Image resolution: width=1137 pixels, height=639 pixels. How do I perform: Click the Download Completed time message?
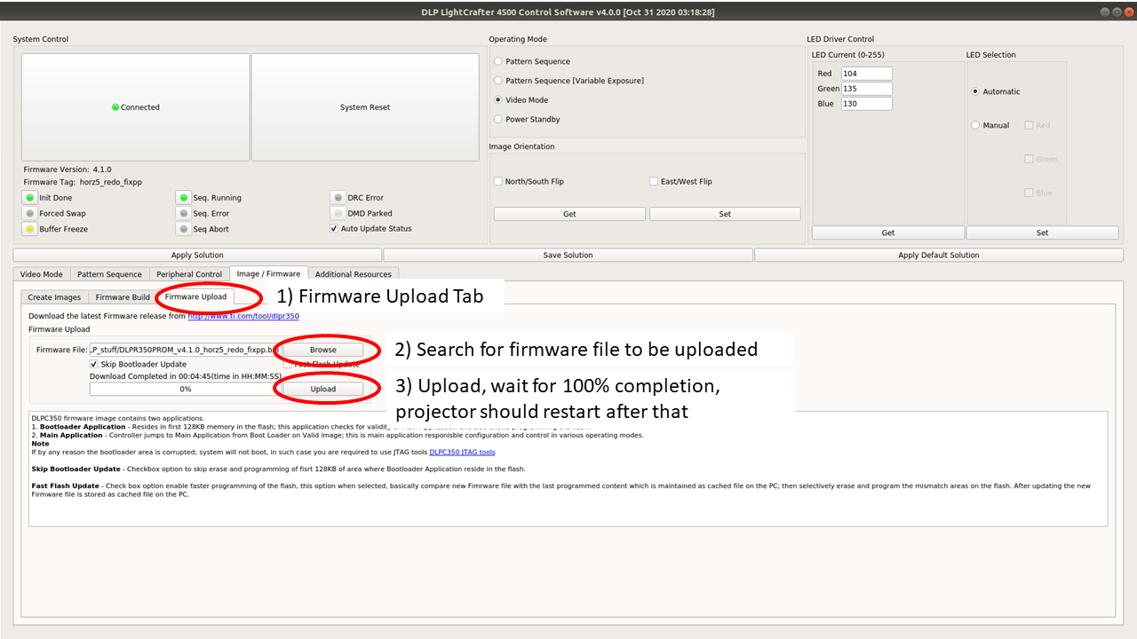point(186,376)
